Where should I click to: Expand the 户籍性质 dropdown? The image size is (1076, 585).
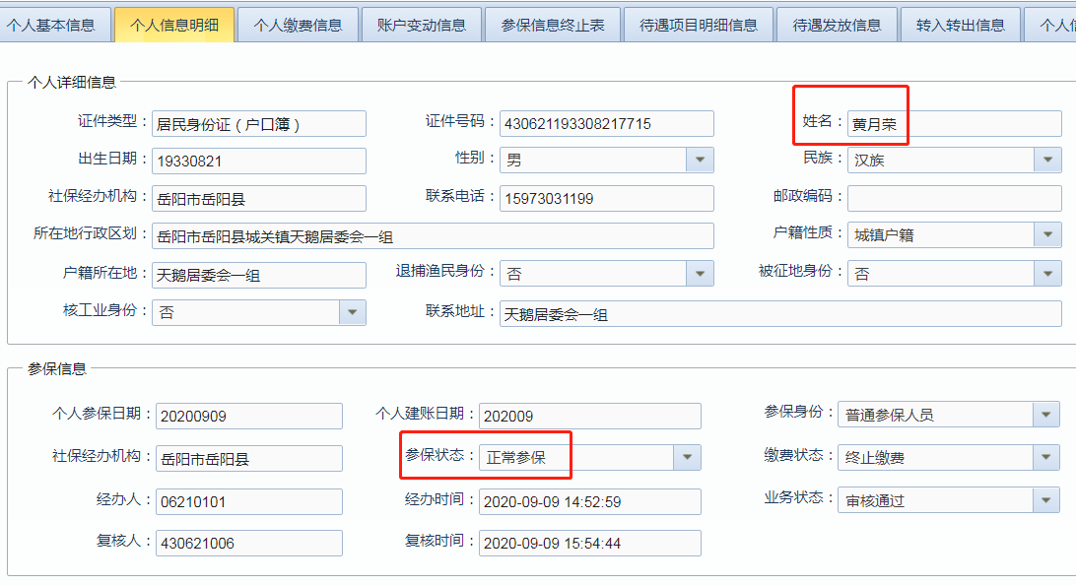point(1046,235)
